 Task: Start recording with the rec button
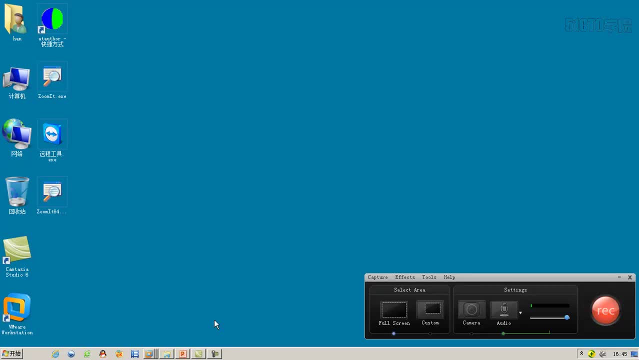605,310
